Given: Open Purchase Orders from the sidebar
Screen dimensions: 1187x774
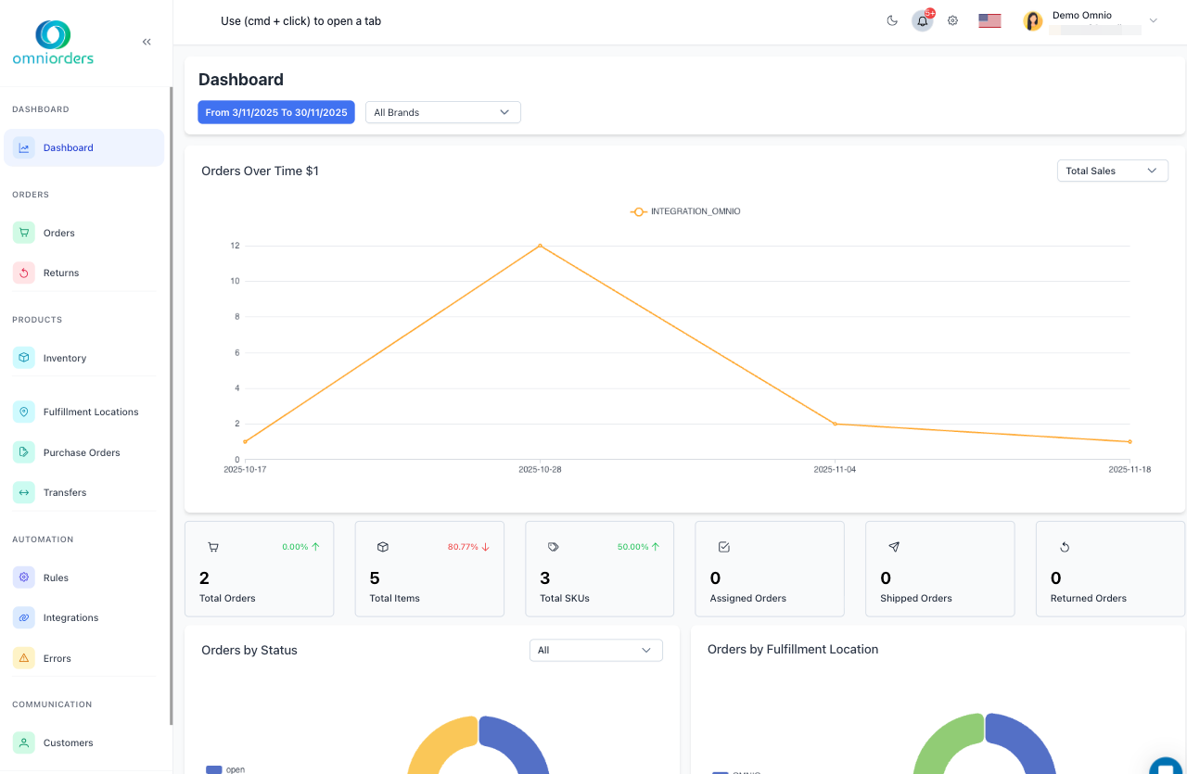Looking at the screenshot, I should (81, 452).
